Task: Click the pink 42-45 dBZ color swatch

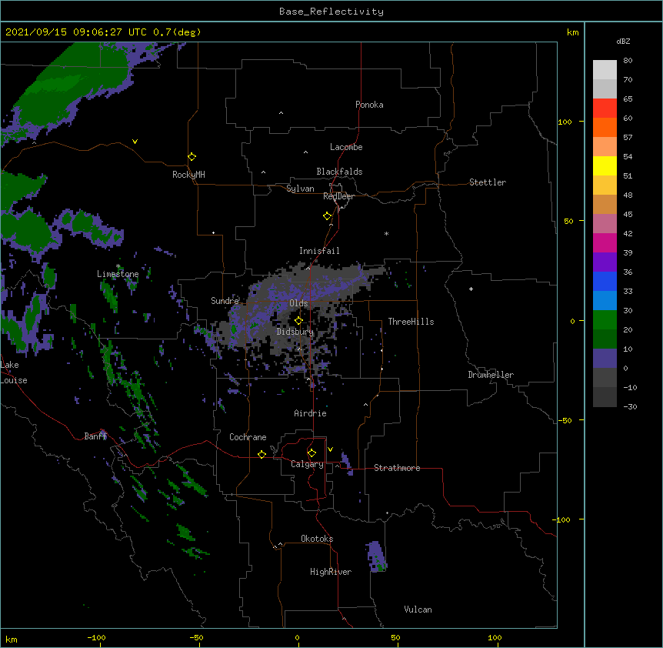Action: tap(605, 224)
